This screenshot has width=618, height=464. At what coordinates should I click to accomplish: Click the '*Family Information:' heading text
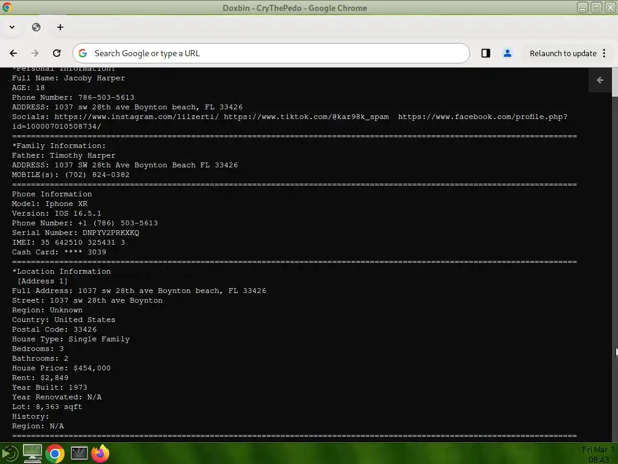(x=59, y=146)
